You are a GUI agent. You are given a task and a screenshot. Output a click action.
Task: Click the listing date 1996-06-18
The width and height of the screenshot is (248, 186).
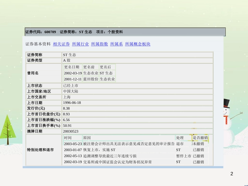click(72, 103)
